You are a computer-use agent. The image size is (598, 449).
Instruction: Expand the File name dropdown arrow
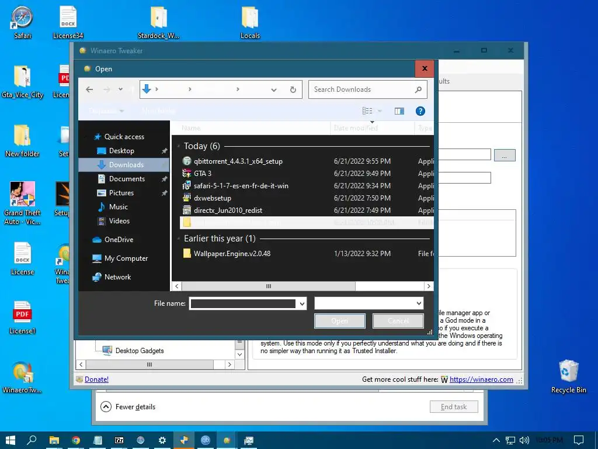pos(302,303)
